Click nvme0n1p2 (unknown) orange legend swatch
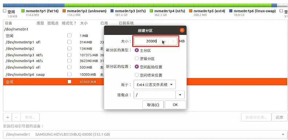Screen dimensions: 288x140 pos(64,11)
